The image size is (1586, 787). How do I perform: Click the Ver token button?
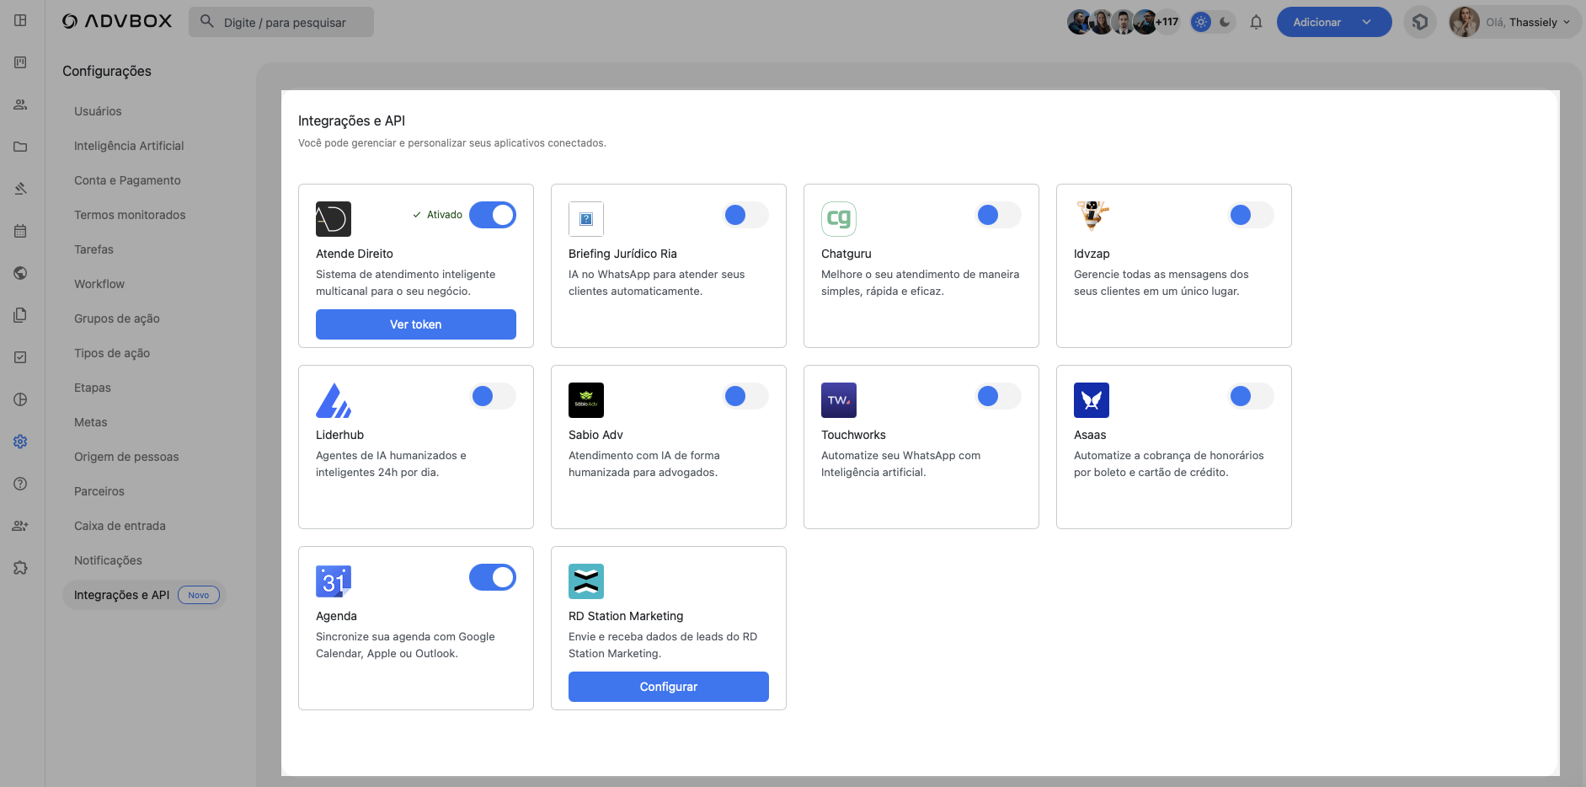tap(415, 324)
